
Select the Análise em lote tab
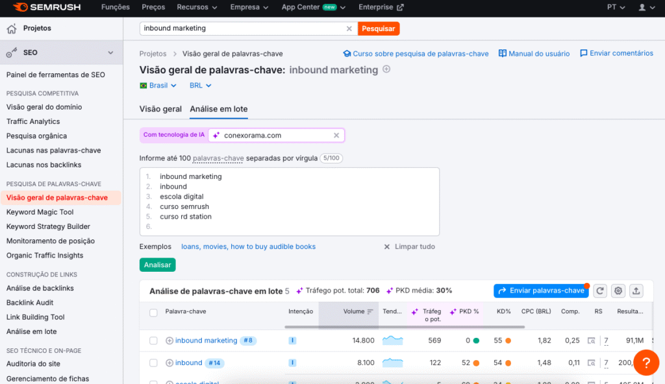point(218,109)
